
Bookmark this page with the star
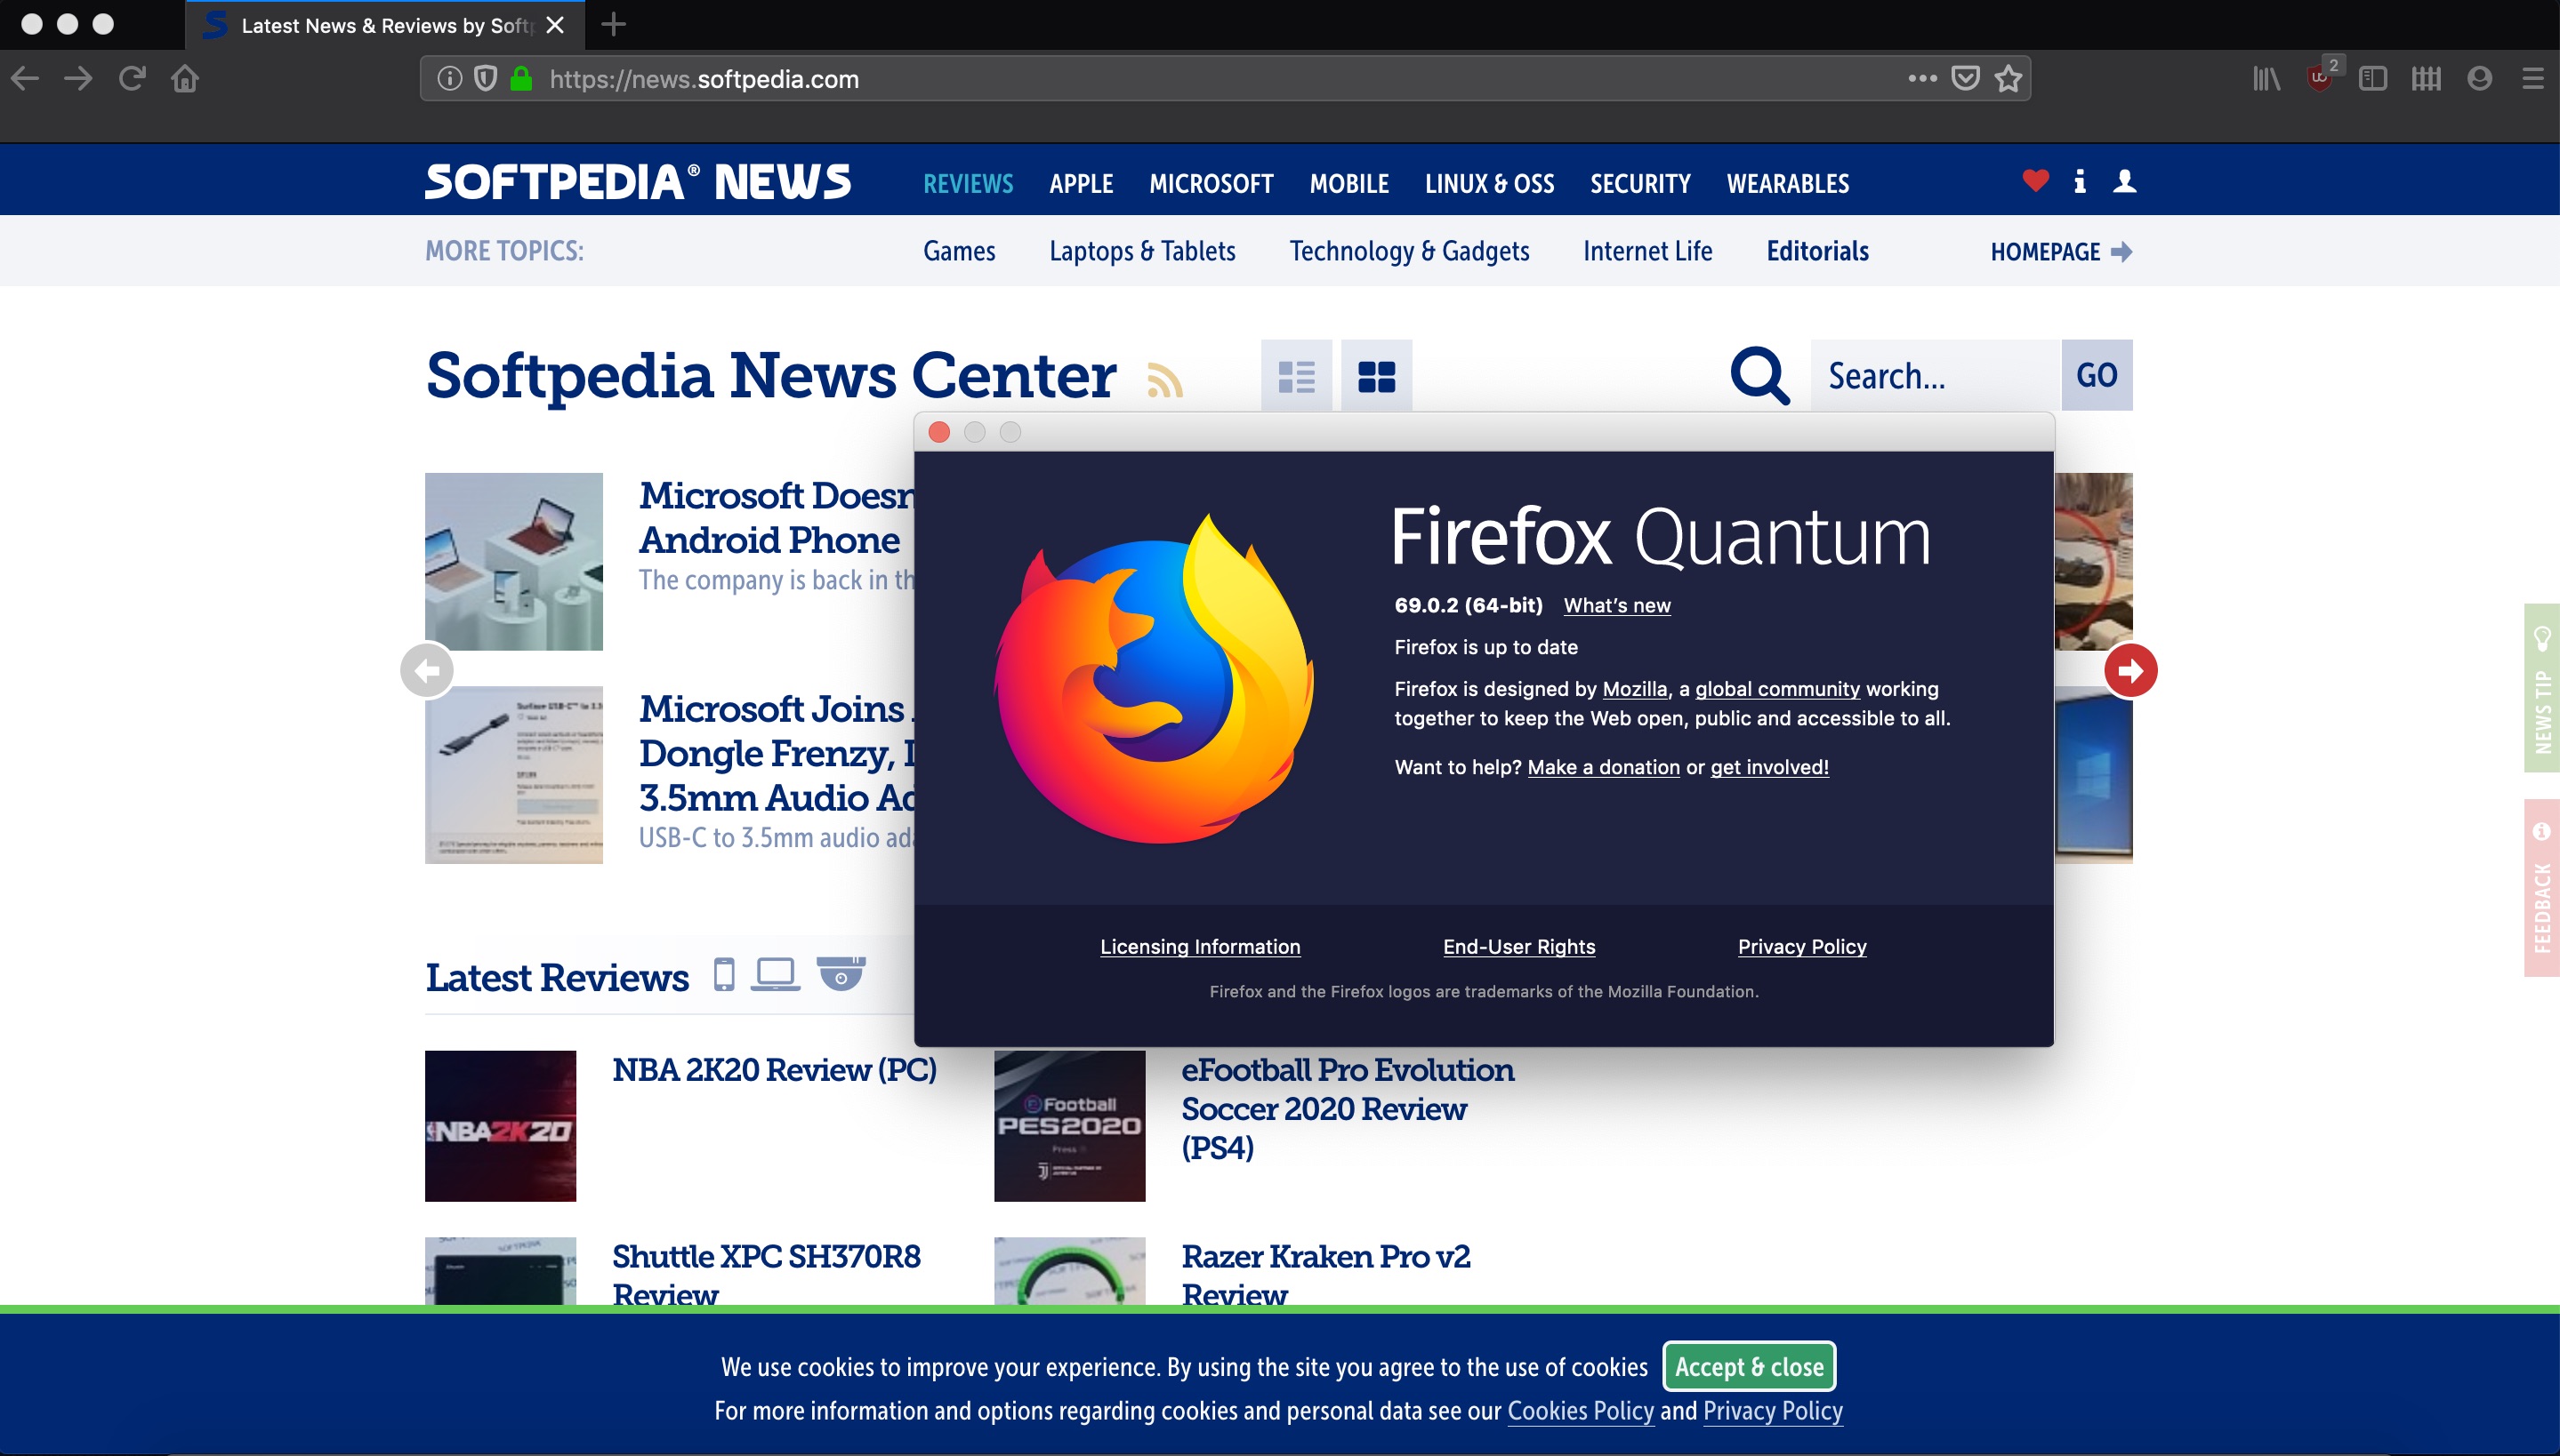[2009, 78]
